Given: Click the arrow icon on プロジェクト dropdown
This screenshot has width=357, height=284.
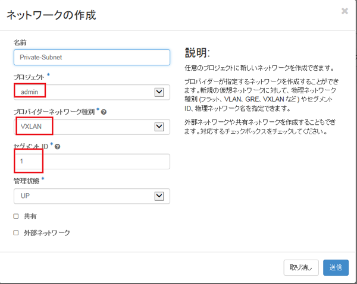Looking at the screenshot, I should [159, 92].
